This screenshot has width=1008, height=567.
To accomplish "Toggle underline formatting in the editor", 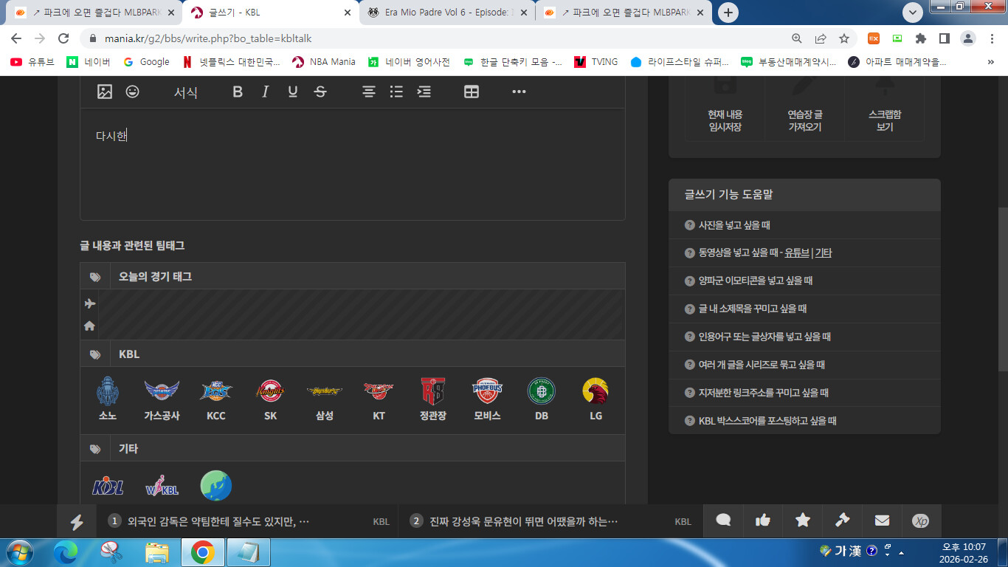I will pos(293,92).
